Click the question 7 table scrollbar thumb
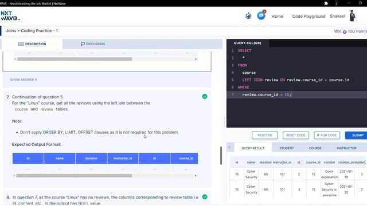 coord(74,176)
